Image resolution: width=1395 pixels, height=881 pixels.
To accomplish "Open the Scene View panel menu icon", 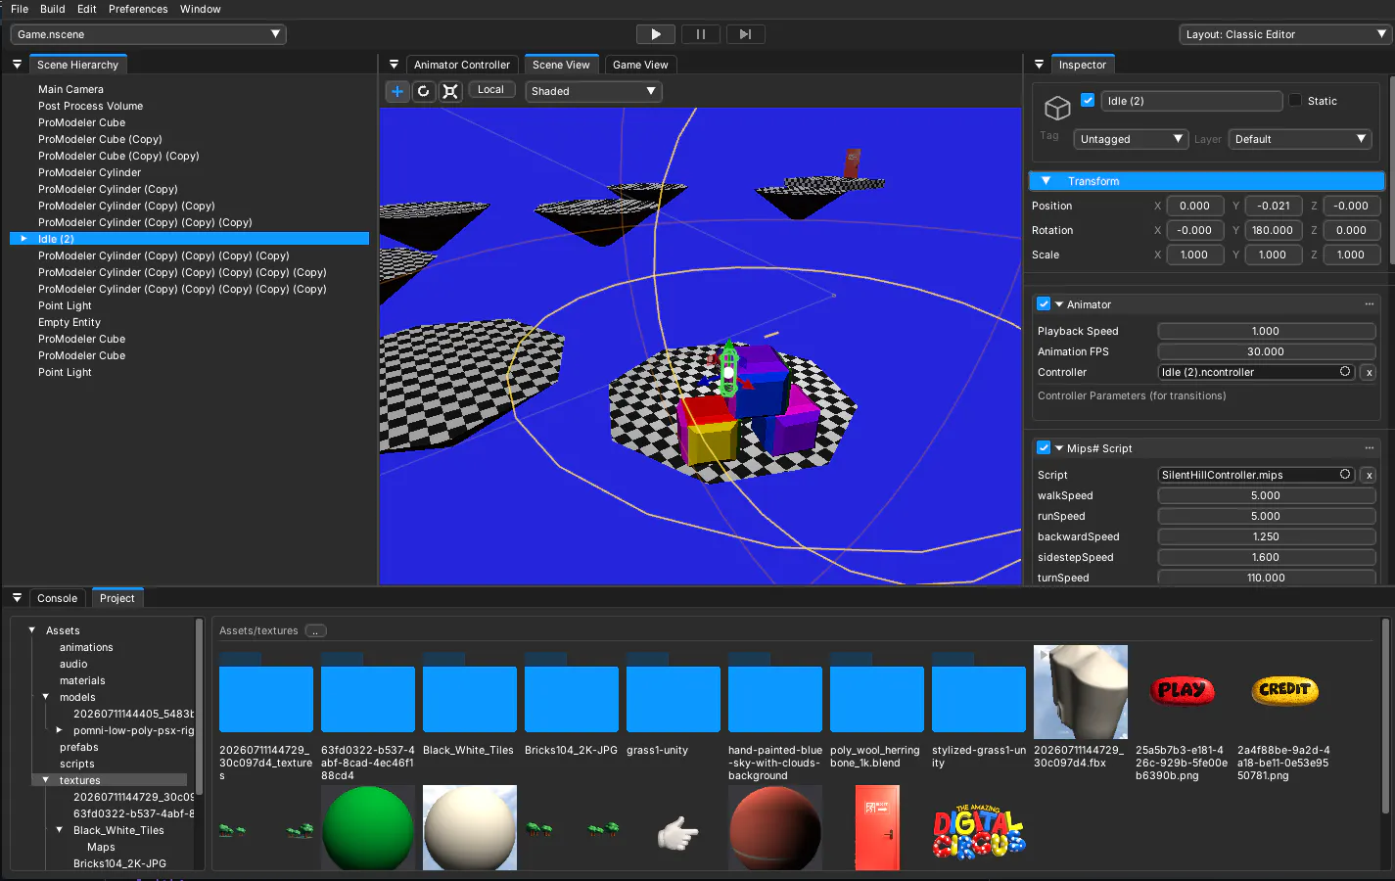I will pyautogui.click(x=394, y=65).
